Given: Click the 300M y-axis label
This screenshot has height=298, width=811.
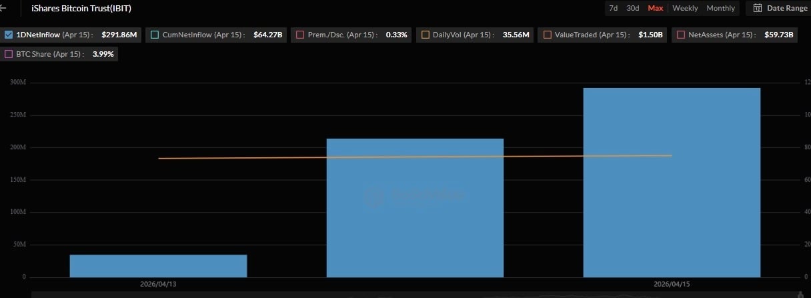Looking at the screenshot, I should tap(18, 82).
